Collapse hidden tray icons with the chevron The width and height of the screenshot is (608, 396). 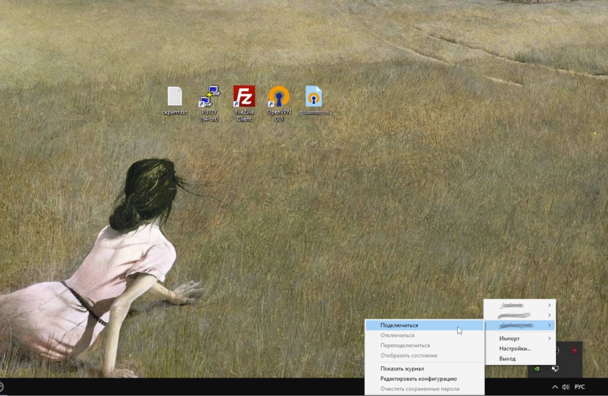[x=555, y=387]
